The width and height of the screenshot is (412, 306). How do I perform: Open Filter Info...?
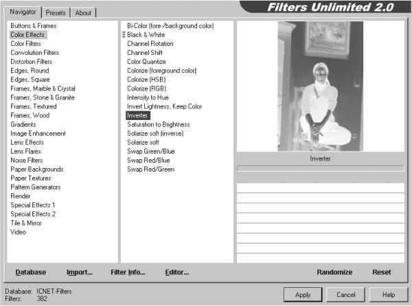pyautogui.click(x=128, y=272)
